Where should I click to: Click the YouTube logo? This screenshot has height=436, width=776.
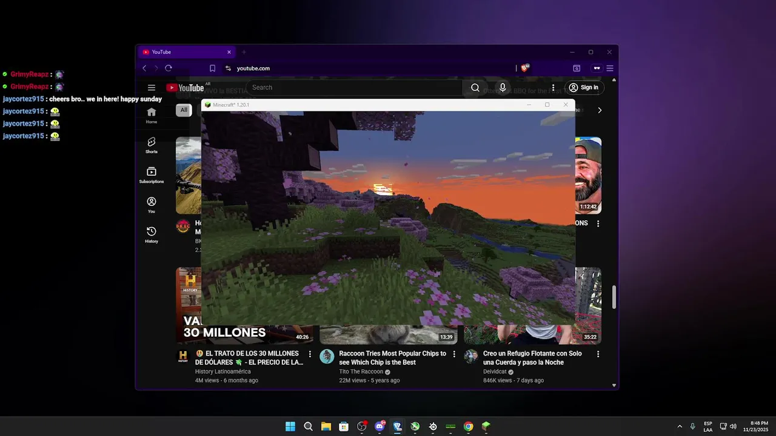(185, 88)
